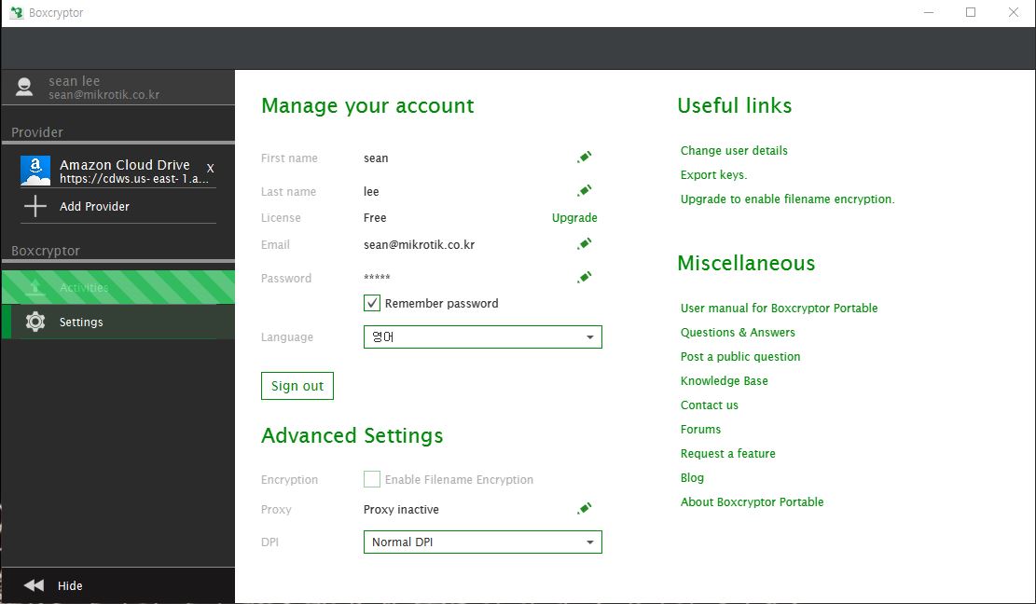Open Blog link
Screen dimensions: 1036x604
click(x=692, y=478)
